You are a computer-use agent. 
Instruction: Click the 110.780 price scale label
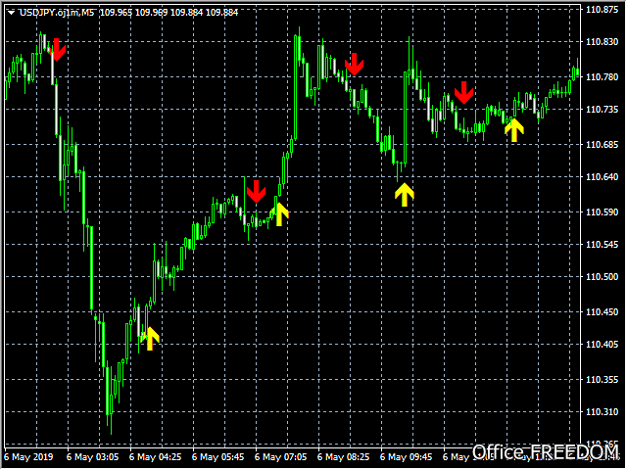[x=602, y=76]
